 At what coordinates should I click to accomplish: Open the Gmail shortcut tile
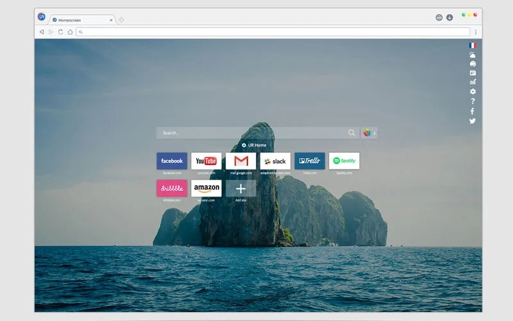(x=241, y=161)
